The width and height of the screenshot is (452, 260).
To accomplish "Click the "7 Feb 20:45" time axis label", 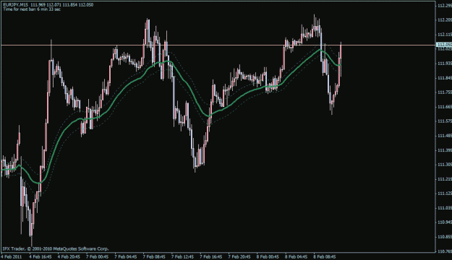I will coord(239,256).
